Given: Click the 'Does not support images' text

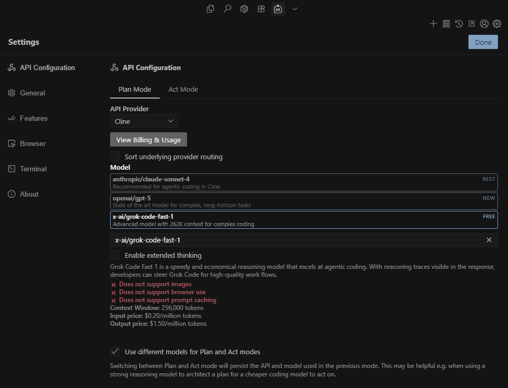Looking at the screenshot, I should tap(155, 284).
